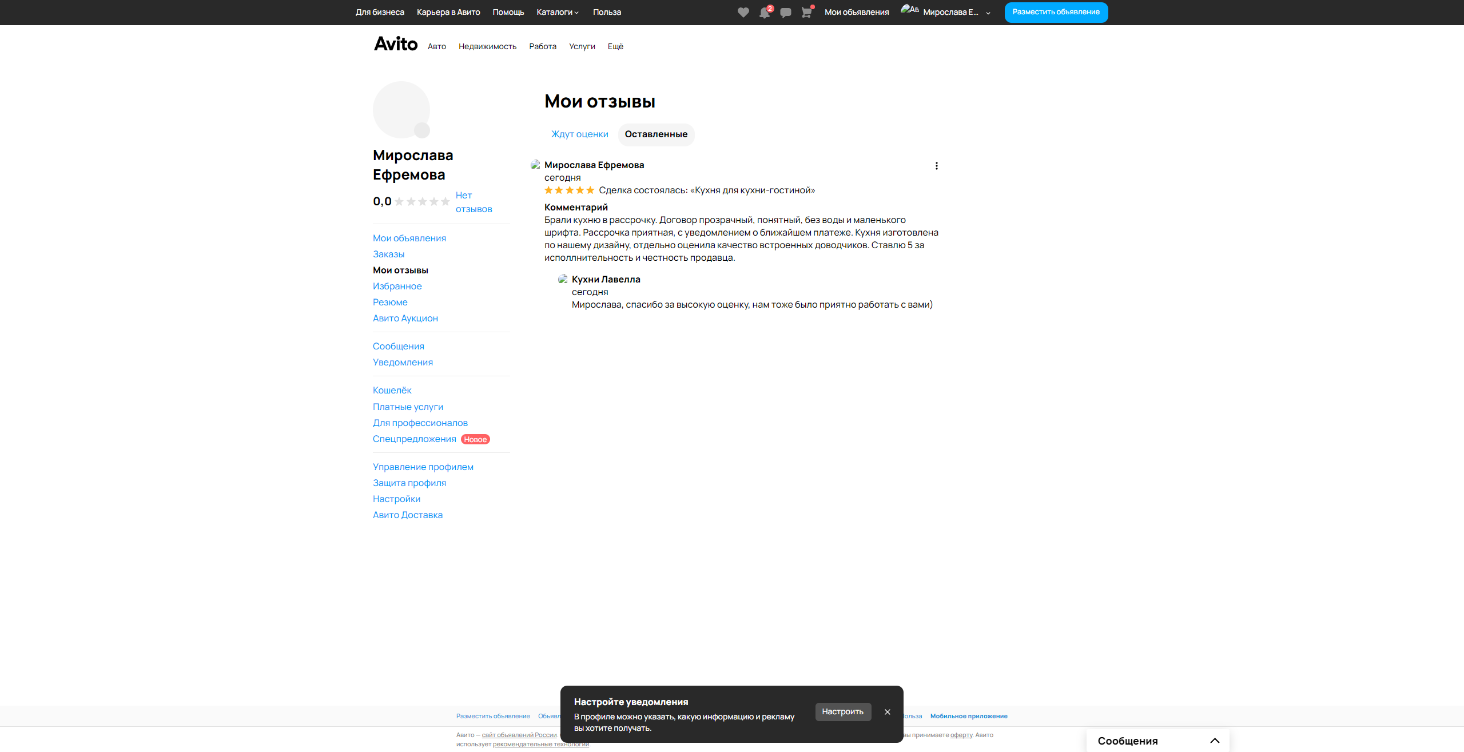Close the notification settings popup
Screen dimensions: 1464x752
(x=888, y=712)
